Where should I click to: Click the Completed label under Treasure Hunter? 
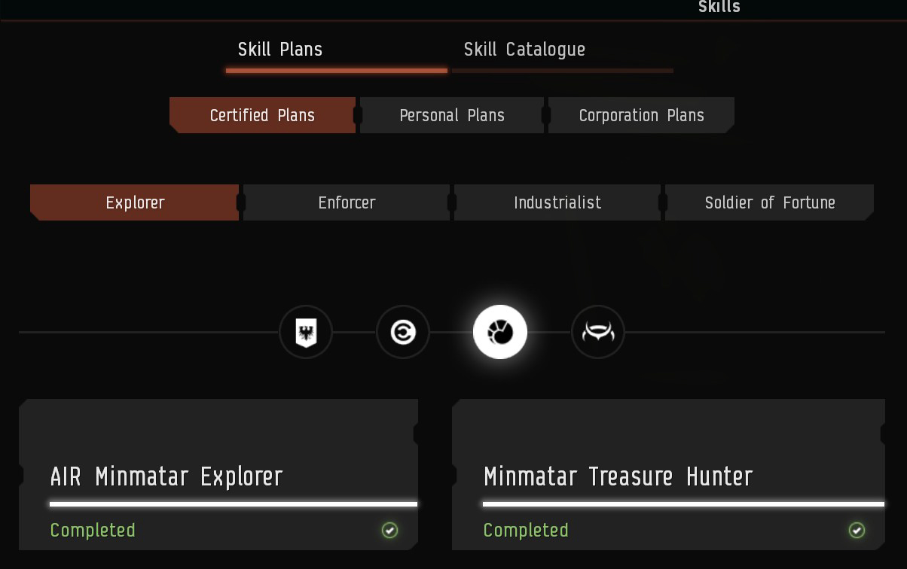526,531
